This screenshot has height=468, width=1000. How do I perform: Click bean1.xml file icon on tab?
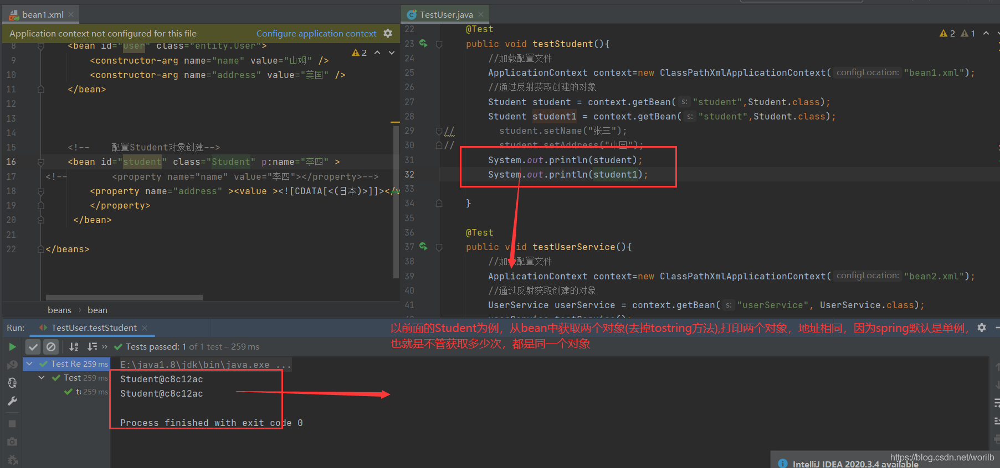click(14, 15)
